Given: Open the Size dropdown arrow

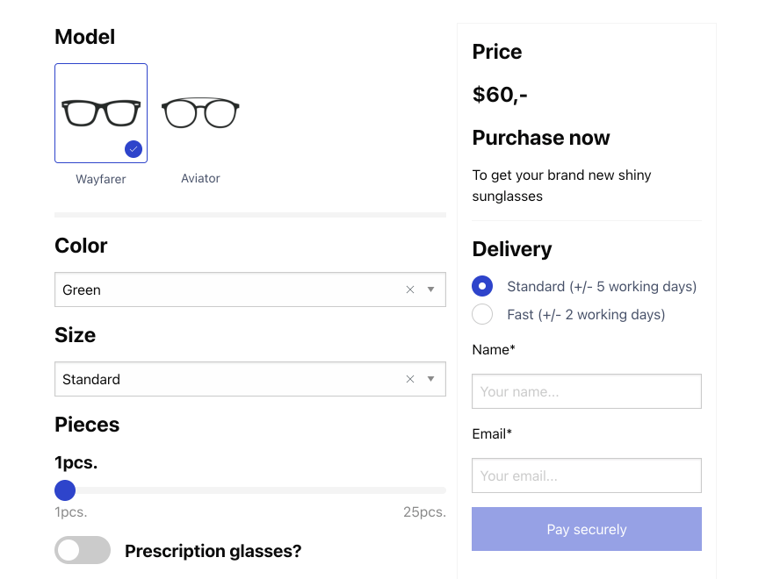Looking at the screenshot, I should 430,379.
